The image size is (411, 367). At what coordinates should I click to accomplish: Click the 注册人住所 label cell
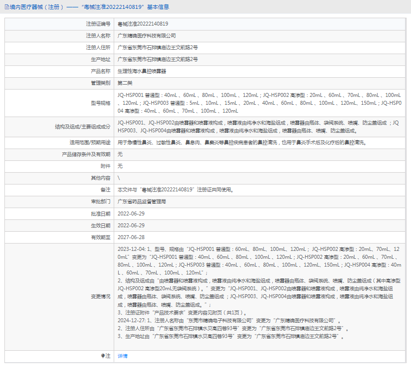coord(59,48)
